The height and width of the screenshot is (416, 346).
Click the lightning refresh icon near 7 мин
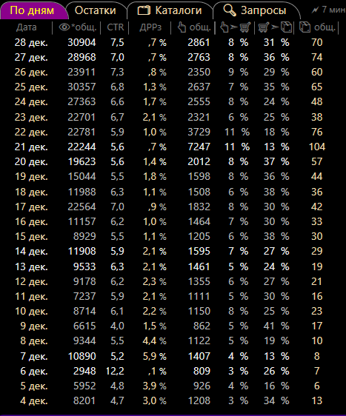click(315, 10)
